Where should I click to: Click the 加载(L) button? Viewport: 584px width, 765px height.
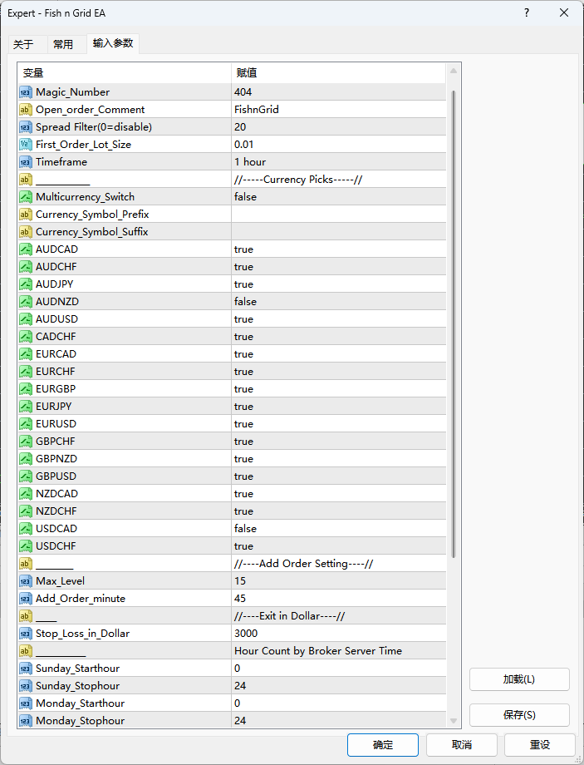(x=519, y=679)
